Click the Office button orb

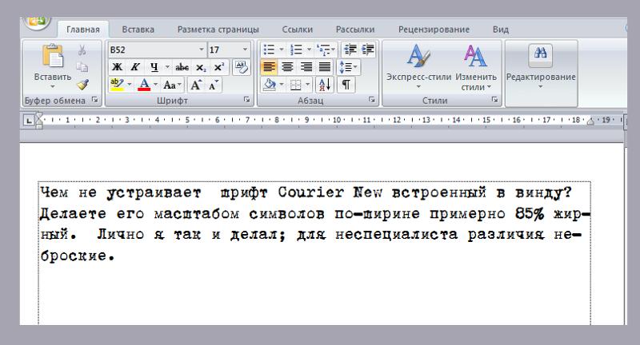pos(38,22)
